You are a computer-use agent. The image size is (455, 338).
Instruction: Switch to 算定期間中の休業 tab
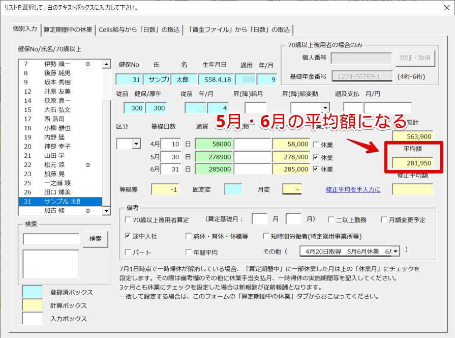[68, 30]
